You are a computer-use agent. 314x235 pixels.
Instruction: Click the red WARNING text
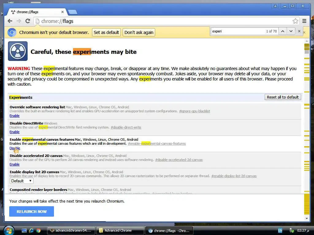click(19, 69)
